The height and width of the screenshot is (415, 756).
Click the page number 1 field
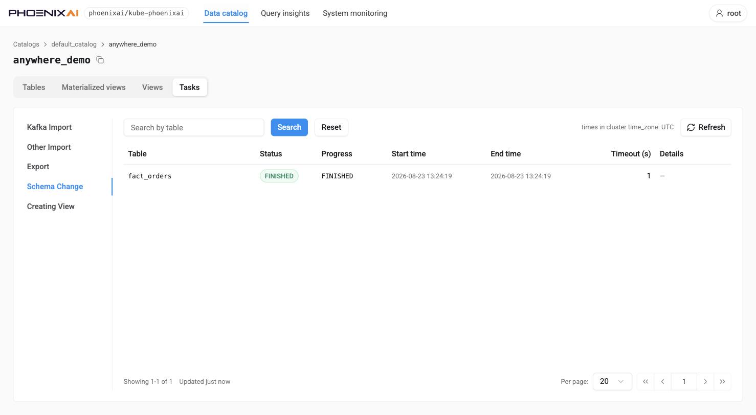click(684, 381)
